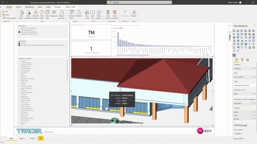Open DocumentId field dropdown arrow
Image resolution: width=257 pixels, height=144 pixels.
click(x=253, y=77)
